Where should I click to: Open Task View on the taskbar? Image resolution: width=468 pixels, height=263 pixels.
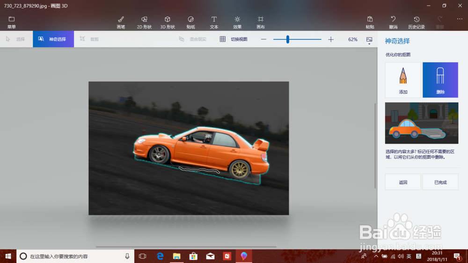[143, 256]
